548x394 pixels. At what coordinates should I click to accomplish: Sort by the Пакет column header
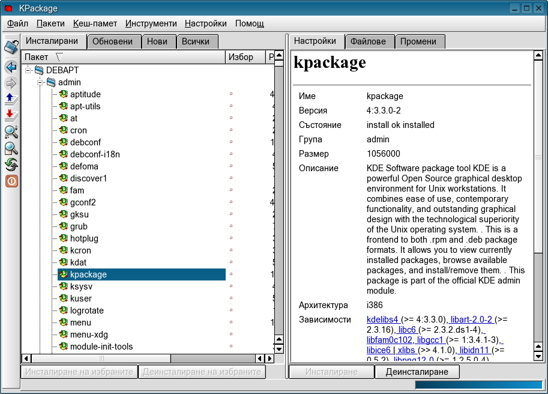click(x=123, y=57)
